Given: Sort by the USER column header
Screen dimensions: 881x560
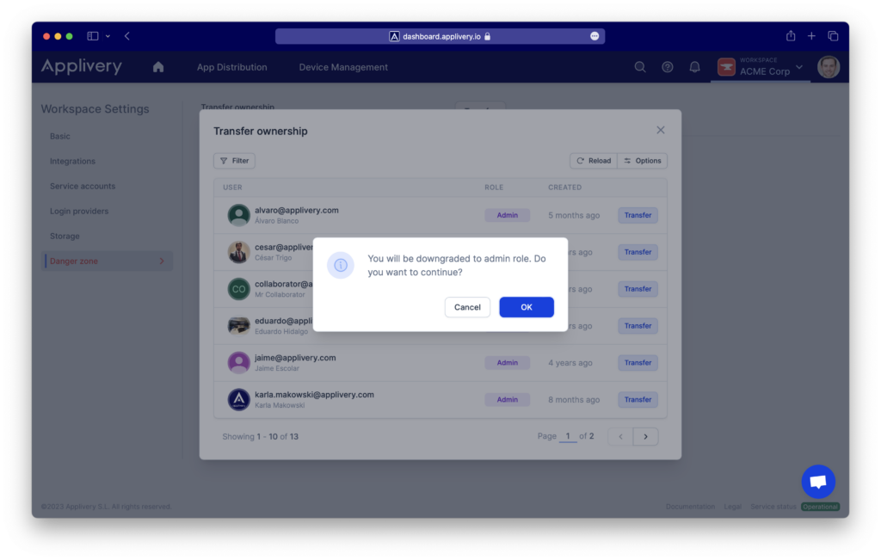Looking at the screenshot, I should pyautogui.click(x=232, y=188).
